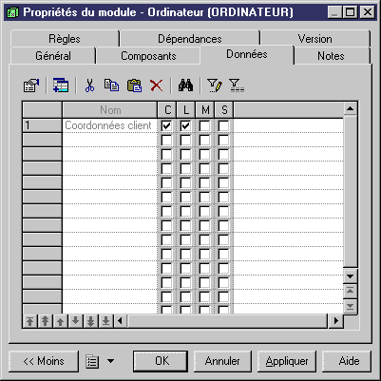Screen dimensions: 381x381
Task: Check the M box for Coordonnées client
Action: (x=204, y=125)
